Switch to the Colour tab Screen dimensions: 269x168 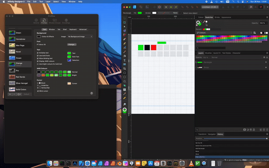pos(200,17)
